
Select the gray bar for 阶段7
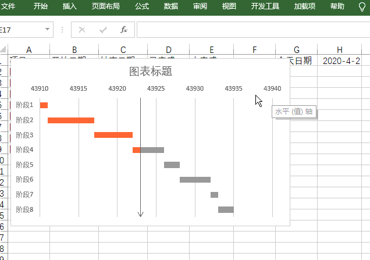click(214, 195)
